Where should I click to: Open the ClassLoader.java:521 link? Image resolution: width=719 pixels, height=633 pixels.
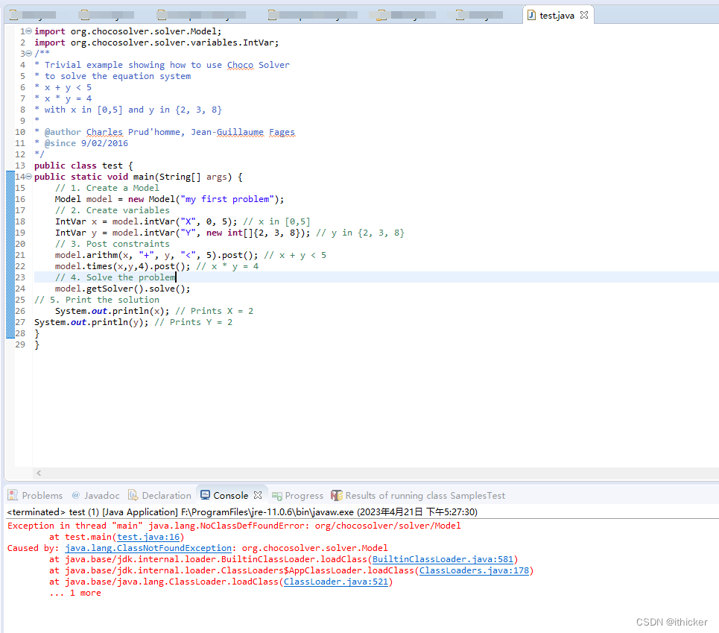pos(335,582)
